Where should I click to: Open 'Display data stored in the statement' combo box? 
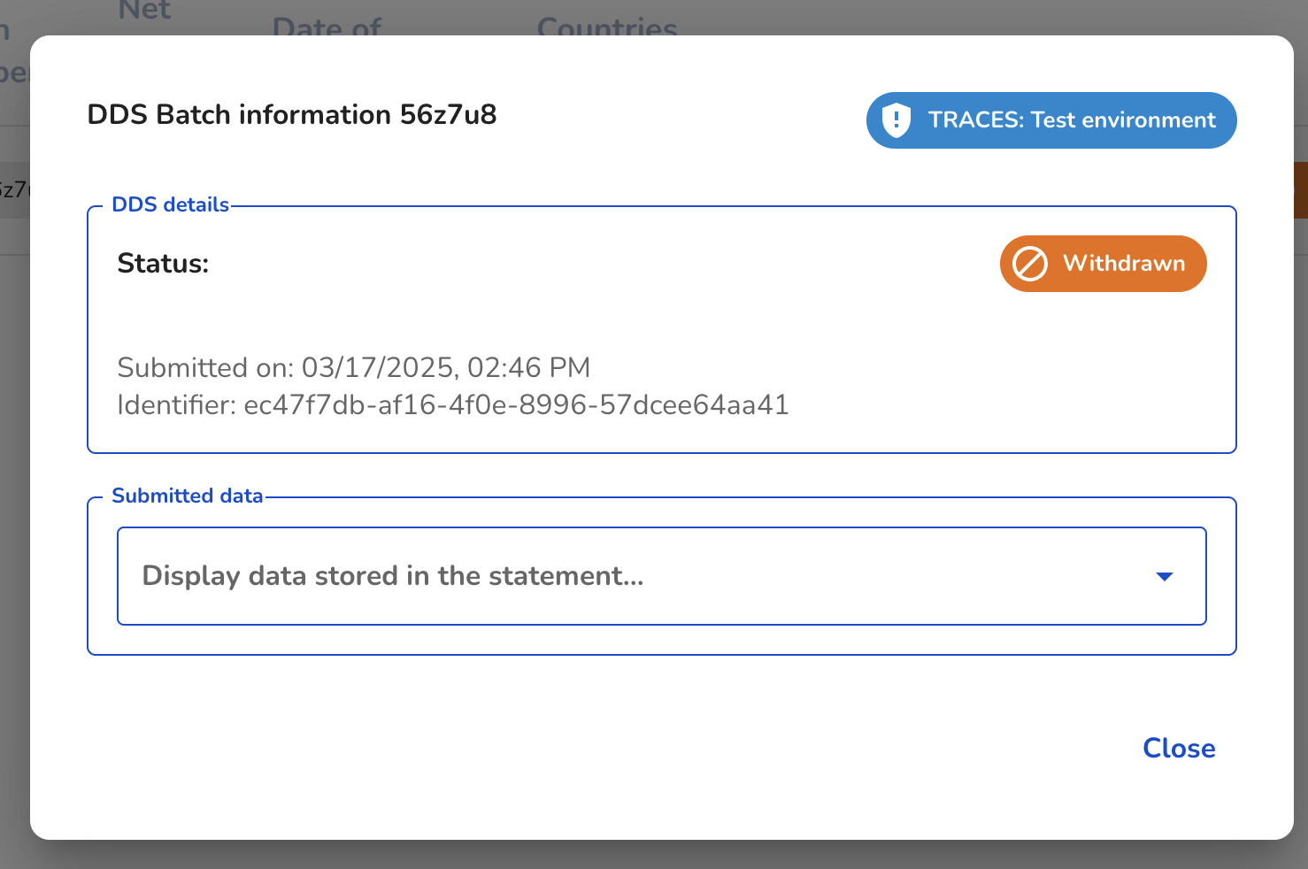coord(662,576)
